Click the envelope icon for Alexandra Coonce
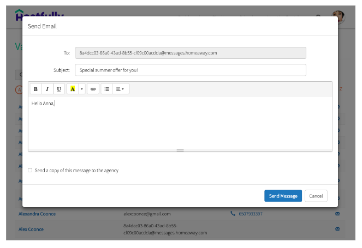Screen dimensions: 362x248 (x=337, y=214)
